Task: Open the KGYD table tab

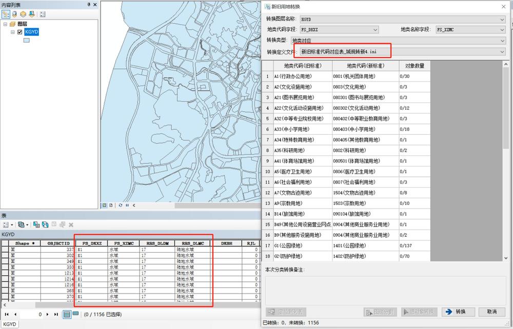Action: click(9, 324)
